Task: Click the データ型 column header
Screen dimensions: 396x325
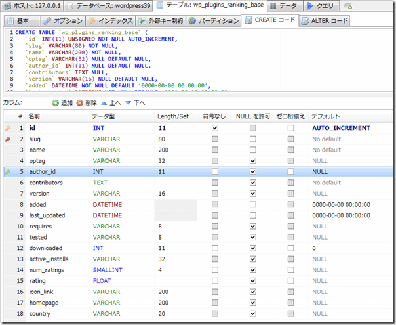Action: 122,116
